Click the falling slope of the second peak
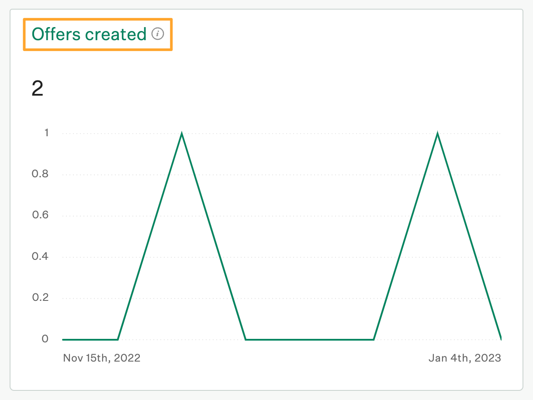533x400 pixels. point(469,236)
